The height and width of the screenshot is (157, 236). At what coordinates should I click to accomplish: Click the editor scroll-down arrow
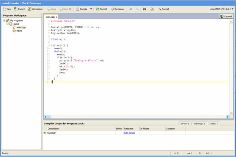[x=231, y=113]
